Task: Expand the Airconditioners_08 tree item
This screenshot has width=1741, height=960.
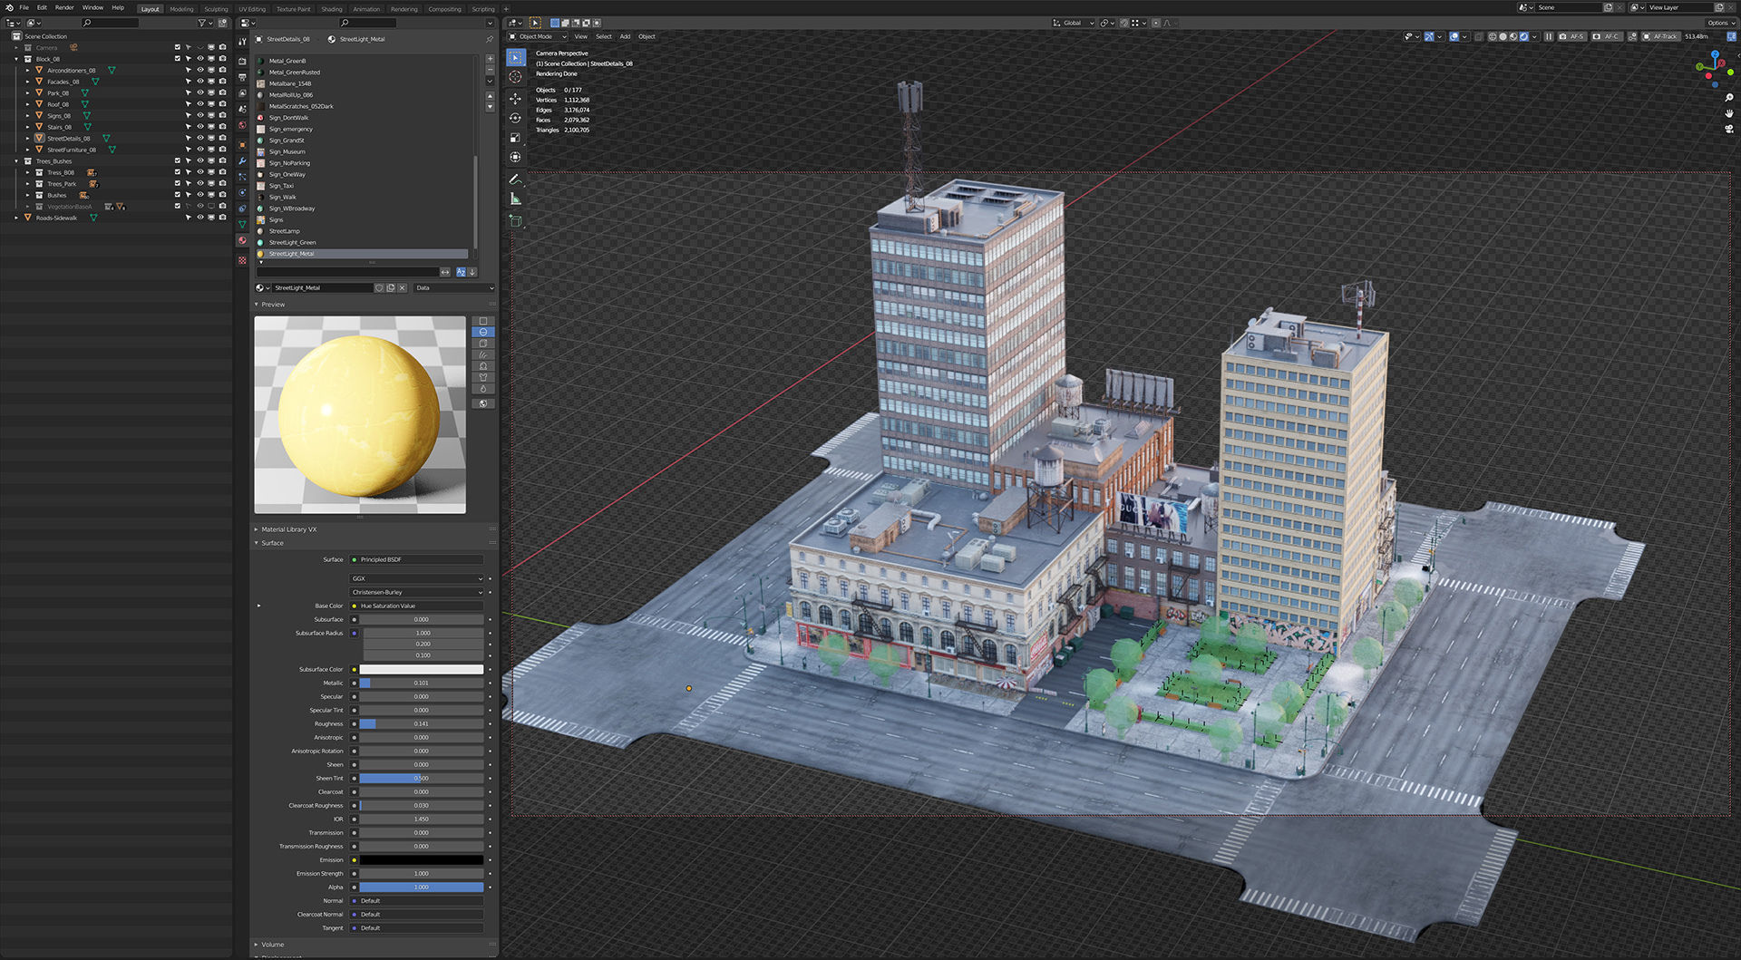Action: coord(27,70)
